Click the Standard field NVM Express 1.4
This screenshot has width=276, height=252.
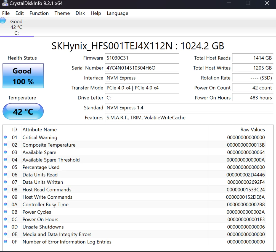coord(189,108)
